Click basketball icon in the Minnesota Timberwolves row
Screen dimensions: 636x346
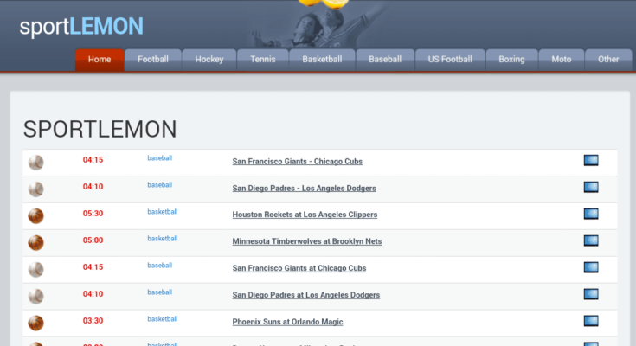[35, 242]
